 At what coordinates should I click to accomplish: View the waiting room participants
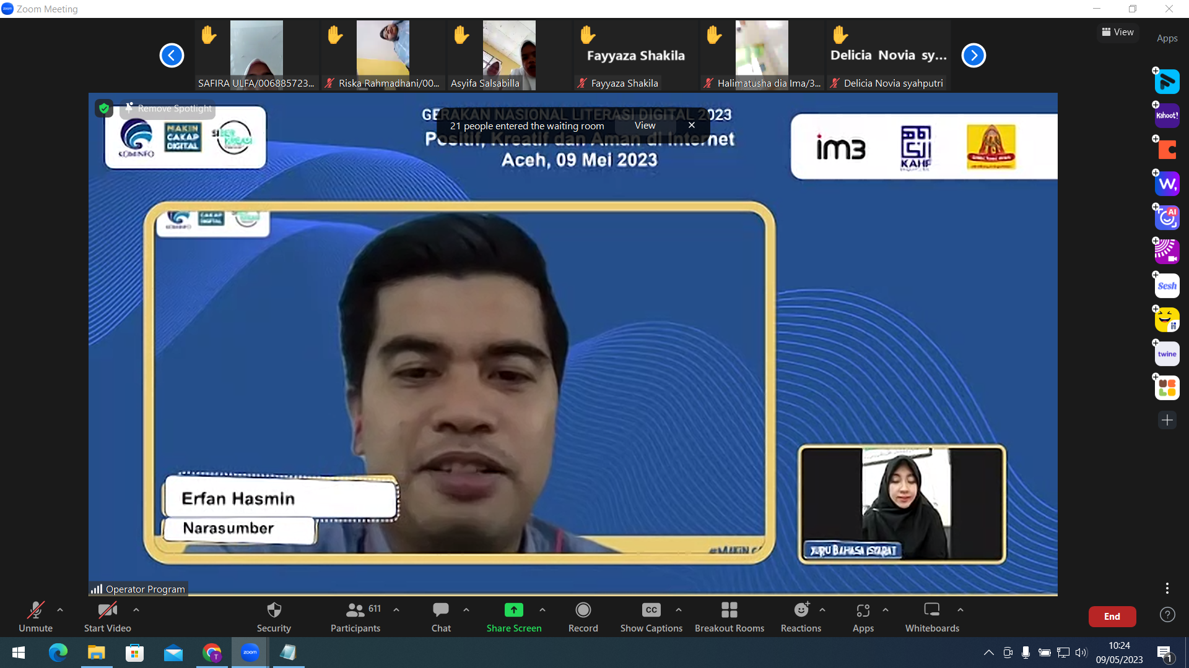[x=645, y=126]
